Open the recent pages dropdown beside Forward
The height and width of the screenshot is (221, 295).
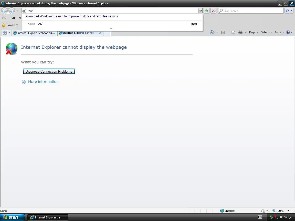click(x=17, y=11)
